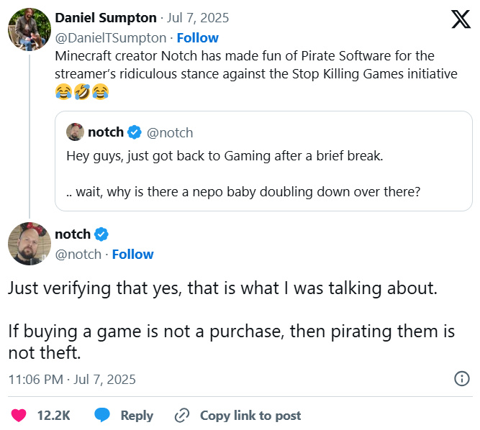Screen dimensions: 480x430
Task: Click the @DanielTSumpton handle
Action: [x=110, y=37]
